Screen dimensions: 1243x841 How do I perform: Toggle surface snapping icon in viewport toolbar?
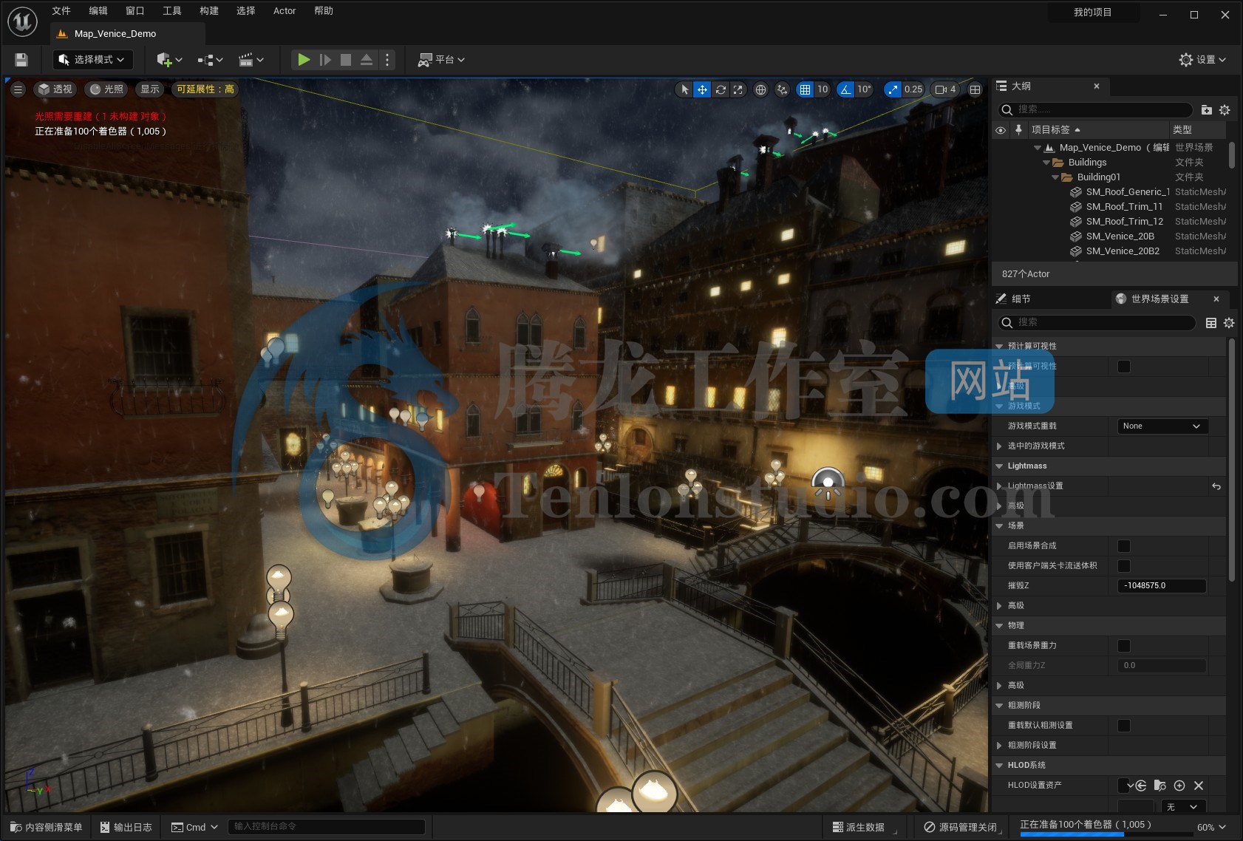click(x=783, y=89)
